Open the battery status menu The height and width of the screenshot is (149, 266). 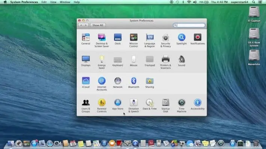click(204, 2)
